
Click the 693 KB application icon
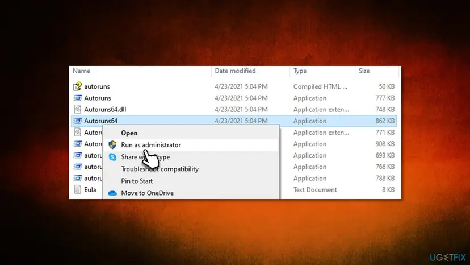coord(77,155)
